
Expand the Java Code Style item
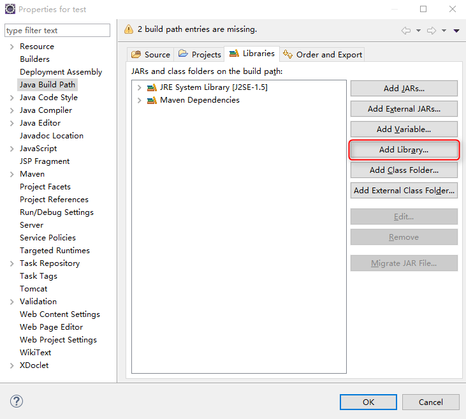12,98
